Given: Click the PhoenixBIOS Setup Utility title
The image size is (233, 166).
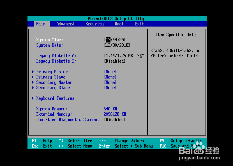Looking at the screenshot, I should click(x=116, y=19).
